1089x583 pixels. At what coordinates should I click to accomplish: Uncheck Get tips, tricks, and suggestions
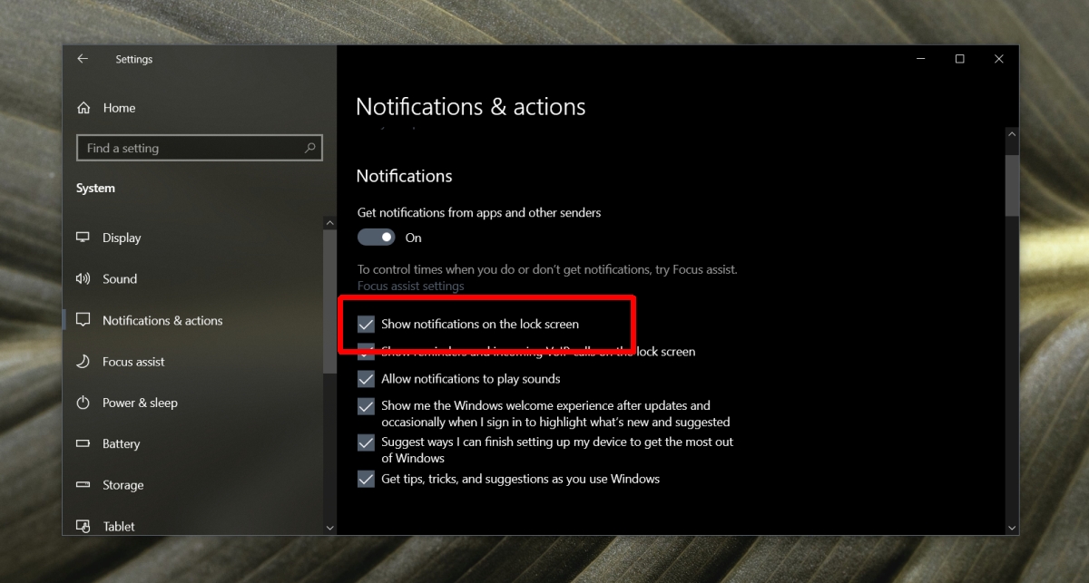click(x=366, y=479)
